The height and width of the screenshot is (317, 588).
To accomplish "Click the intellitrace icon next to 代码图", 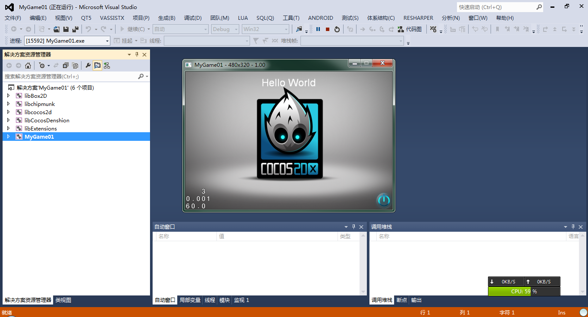I will 433,29.
